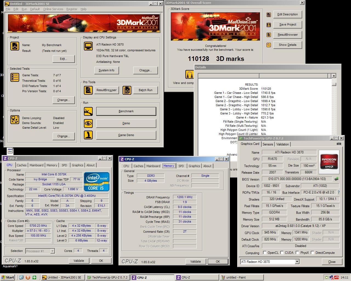Open the File menu in 3DMark2001

[x=8, y=9]
